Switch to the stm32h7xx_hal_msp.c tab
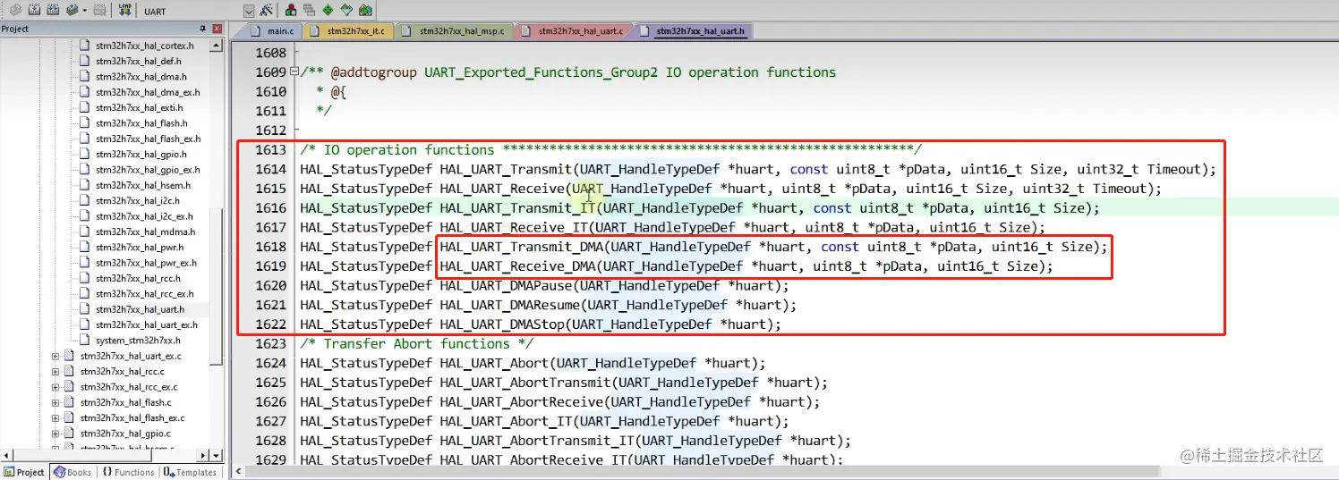This screenshot has height=480, width=1339. point(454,31)
